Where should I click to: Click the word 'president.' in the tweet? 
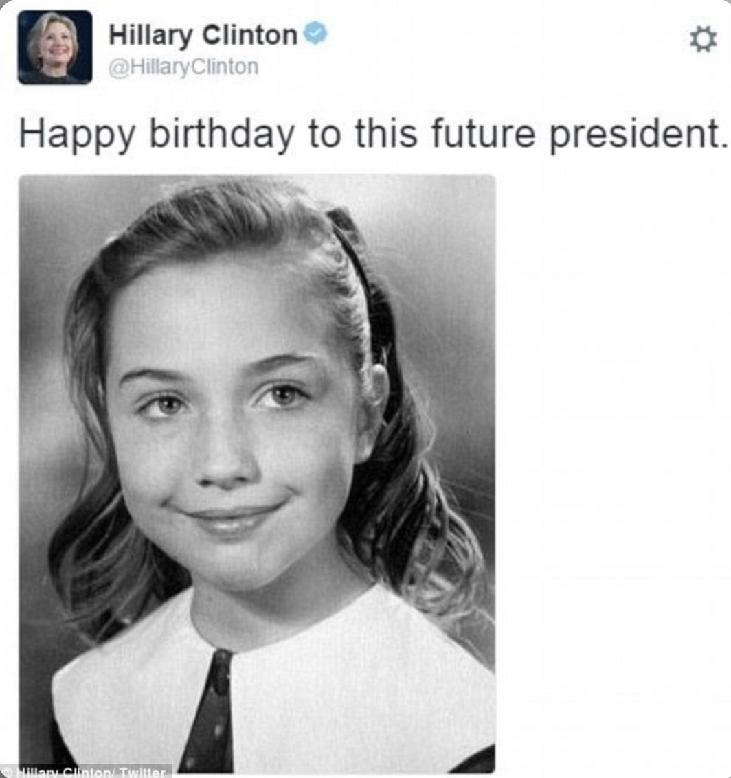tap(638, 135)
